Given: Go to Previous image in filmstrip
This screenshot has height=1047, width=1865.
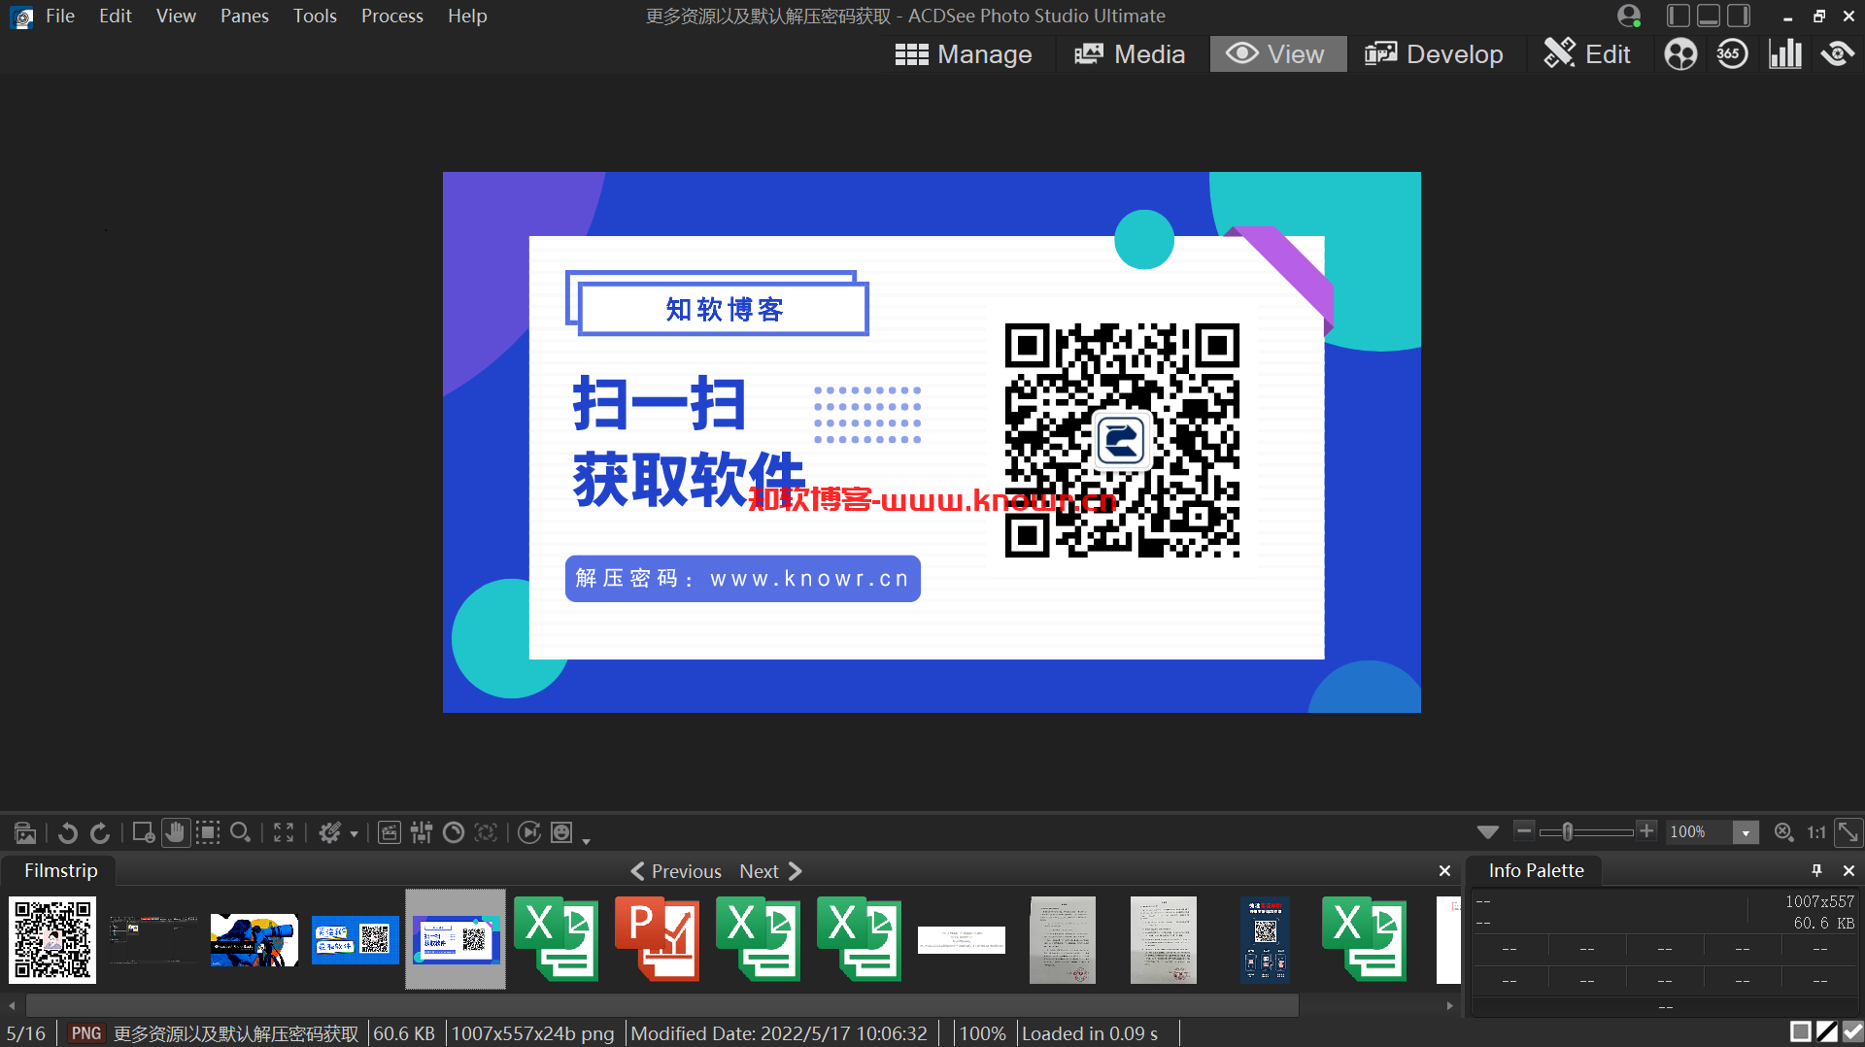Looking at the screenshot, I should coord(676,871).
